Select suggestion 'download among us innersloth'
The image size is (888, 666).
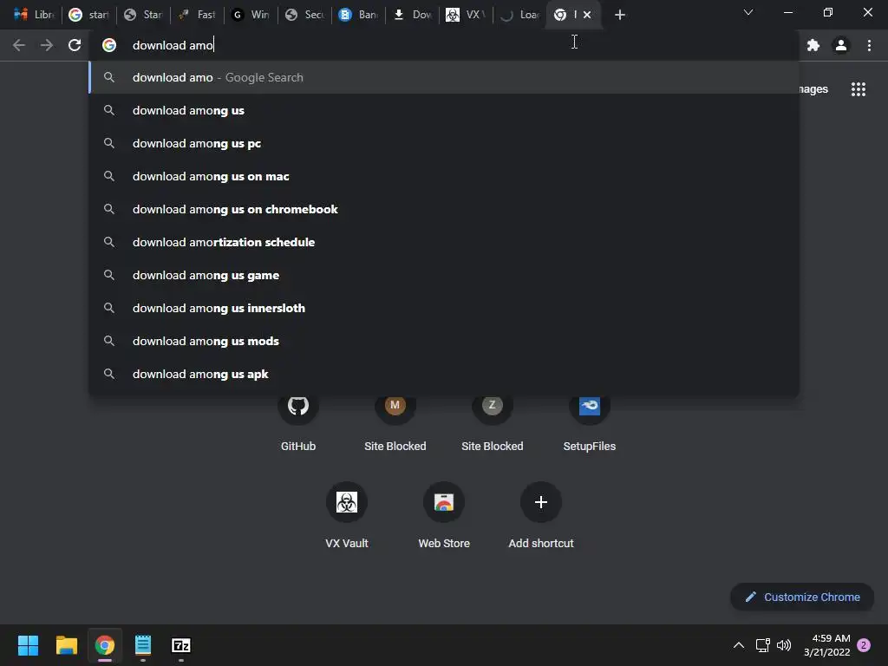pos(444,308)
